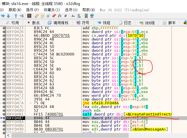
Task: Toggle breakpoint dot at address 00FFD481
Action: pyautogui.click(x=4, y=114)
